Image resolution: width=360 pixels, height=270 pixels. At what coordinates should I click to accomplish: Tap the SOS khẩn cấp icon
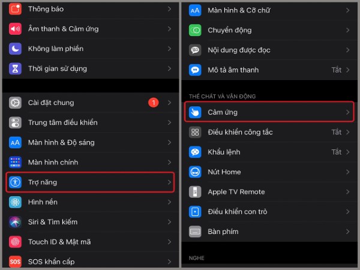15,262
